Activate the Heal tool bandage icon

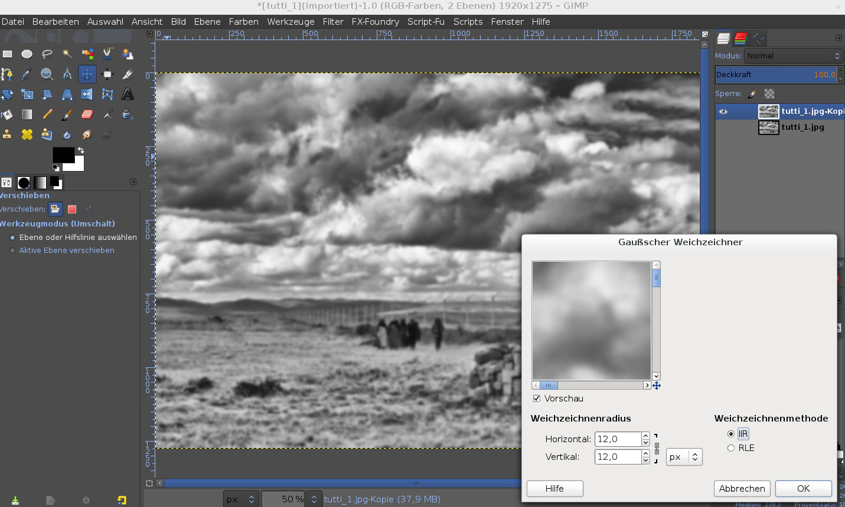pyautogui.click(x=27, y=134)
